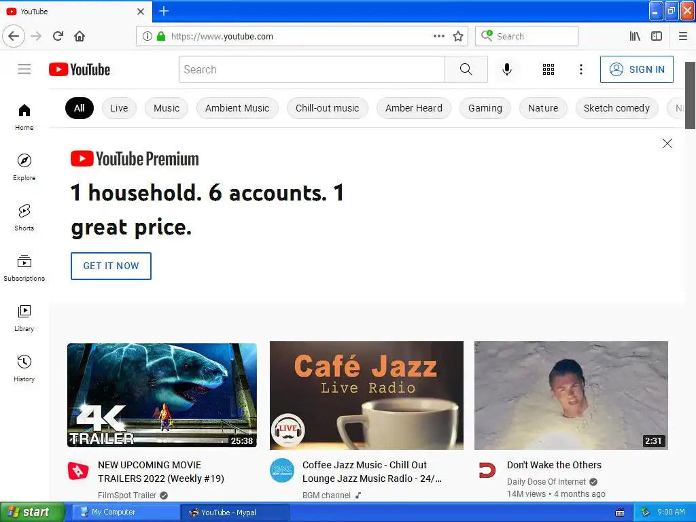Click the SIGN IN button
The image size is (696, 522).
pyautogui.click(x=636, y=69)
